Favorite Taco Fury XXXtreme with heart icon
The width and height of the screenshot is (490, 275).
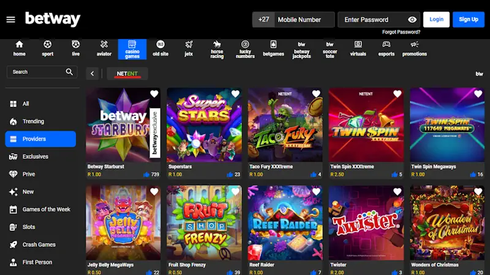click(316, 94)
